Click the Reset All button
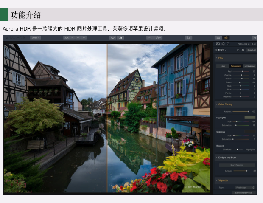The image size is (263, 203). [251, 50]
